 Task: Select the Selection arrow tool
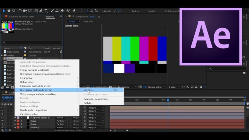4,11
